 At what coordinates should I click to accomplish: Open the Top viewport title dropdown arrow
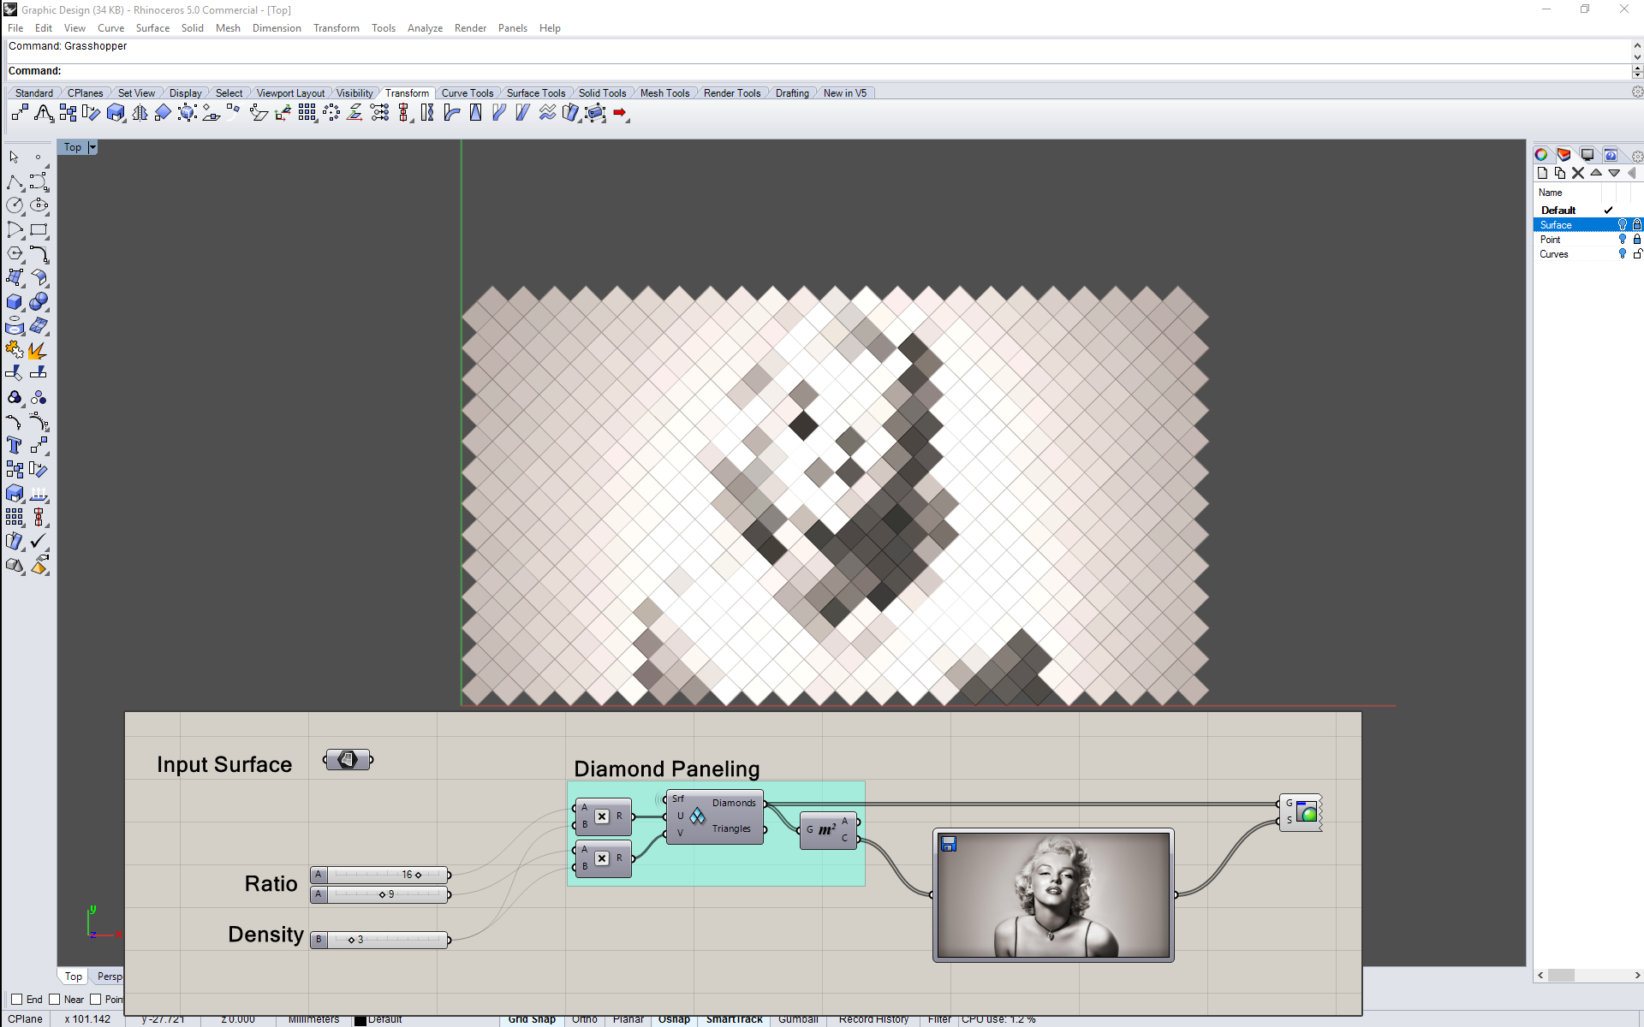pos(92,147)
